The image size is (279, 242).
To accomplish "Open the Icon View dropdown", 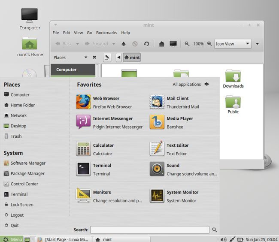I will pos(233,44).
